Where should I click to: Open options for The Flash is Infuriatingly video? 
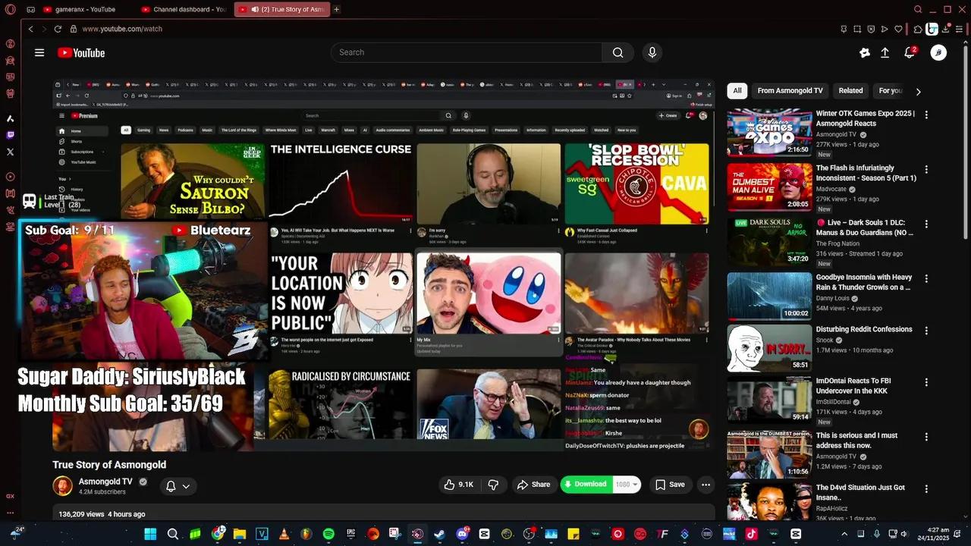click(926, 168)
